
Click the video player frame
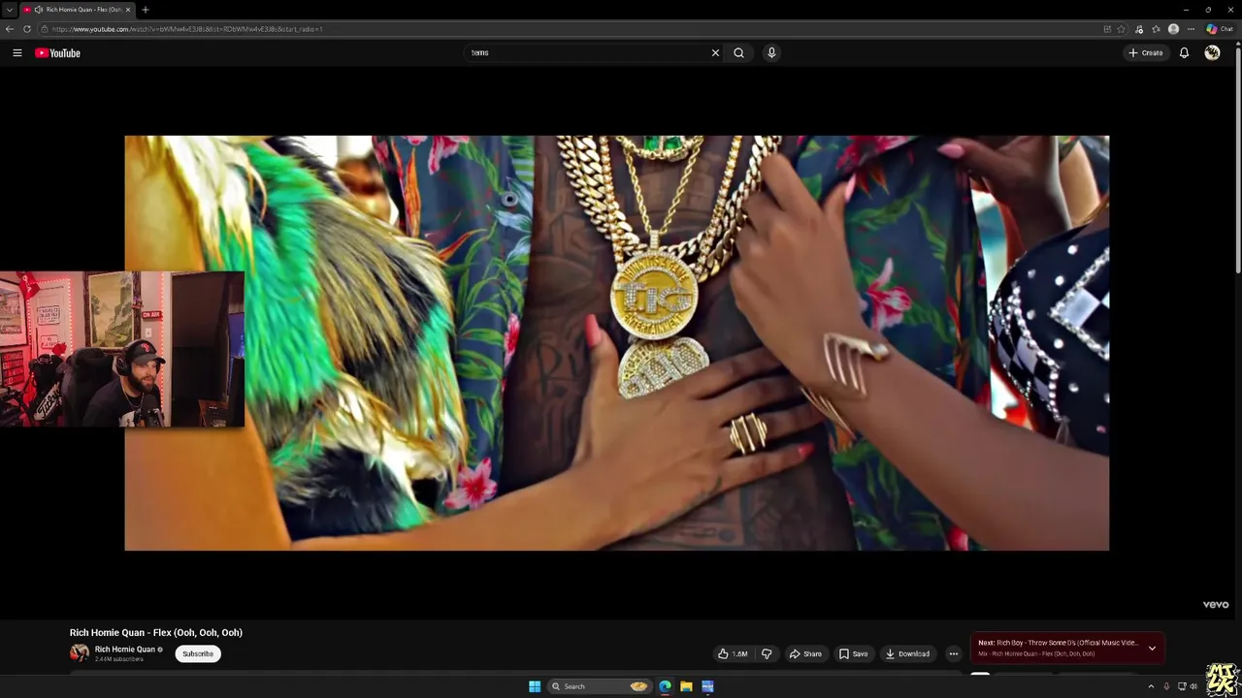point(616,343)
